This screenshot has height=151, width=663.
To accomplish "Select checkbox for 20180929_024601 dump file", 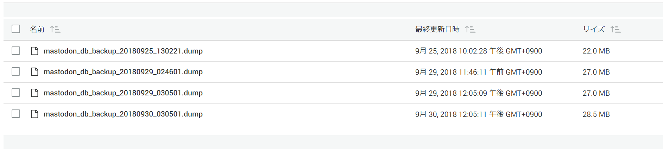I will click(x=16, y=72).
